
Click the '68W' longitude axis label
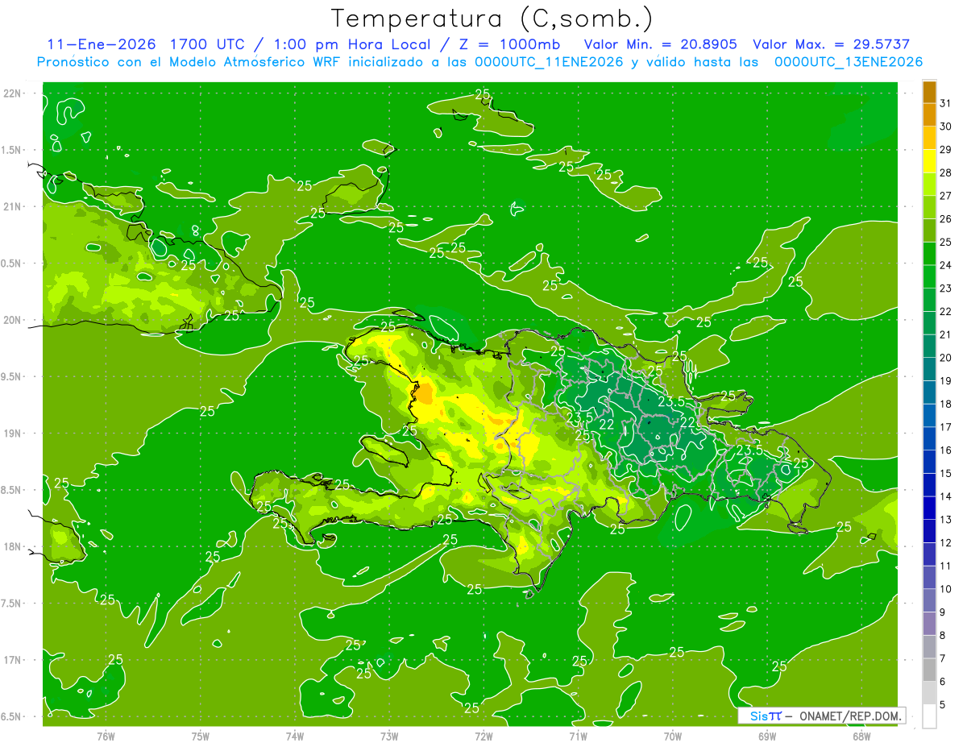coord(861,736)
